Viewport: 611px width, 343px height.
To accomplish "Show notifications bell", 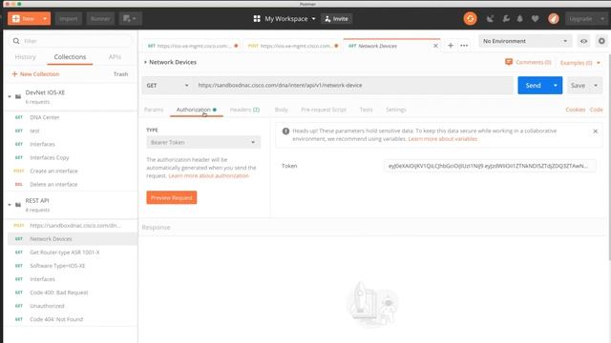I will [x=519, y=19].
